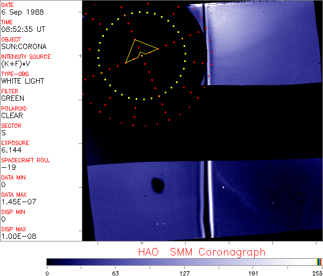Click the rainbow stripe at colorbar end
Screen dimensions: 323x276
click(x=319, y=261)
